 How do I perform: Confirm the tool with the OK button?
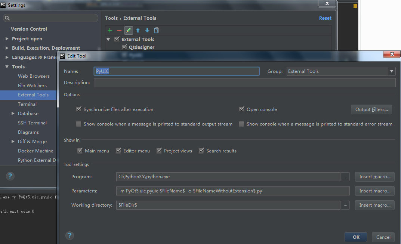[x=356, y=237]
